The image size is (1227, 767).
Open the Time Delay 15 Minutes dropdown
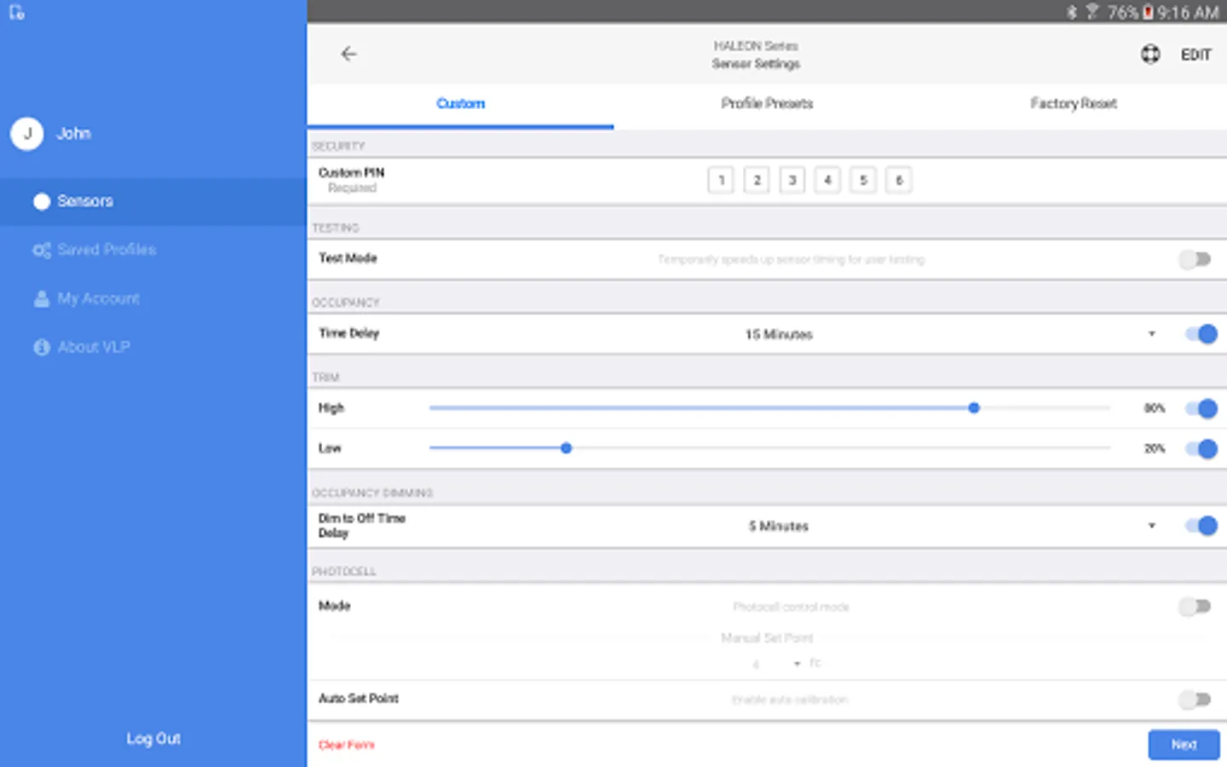(x=950, y=334)
